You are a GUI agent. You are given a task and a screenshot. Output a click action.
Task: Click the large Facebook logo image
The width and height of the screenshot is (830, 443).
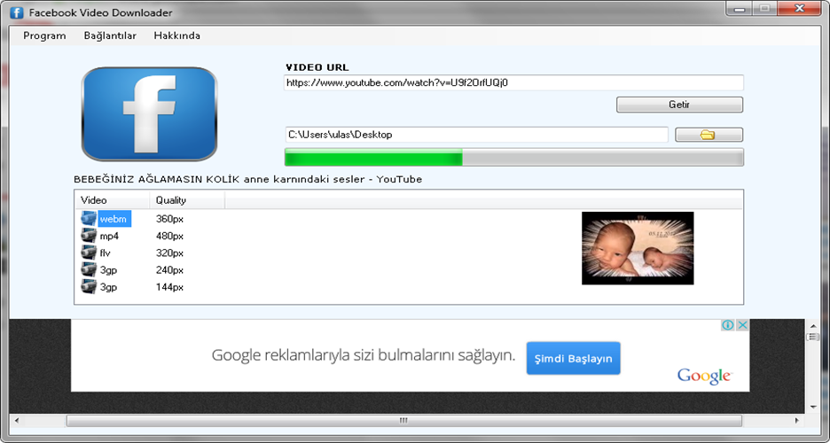point(149,114)
